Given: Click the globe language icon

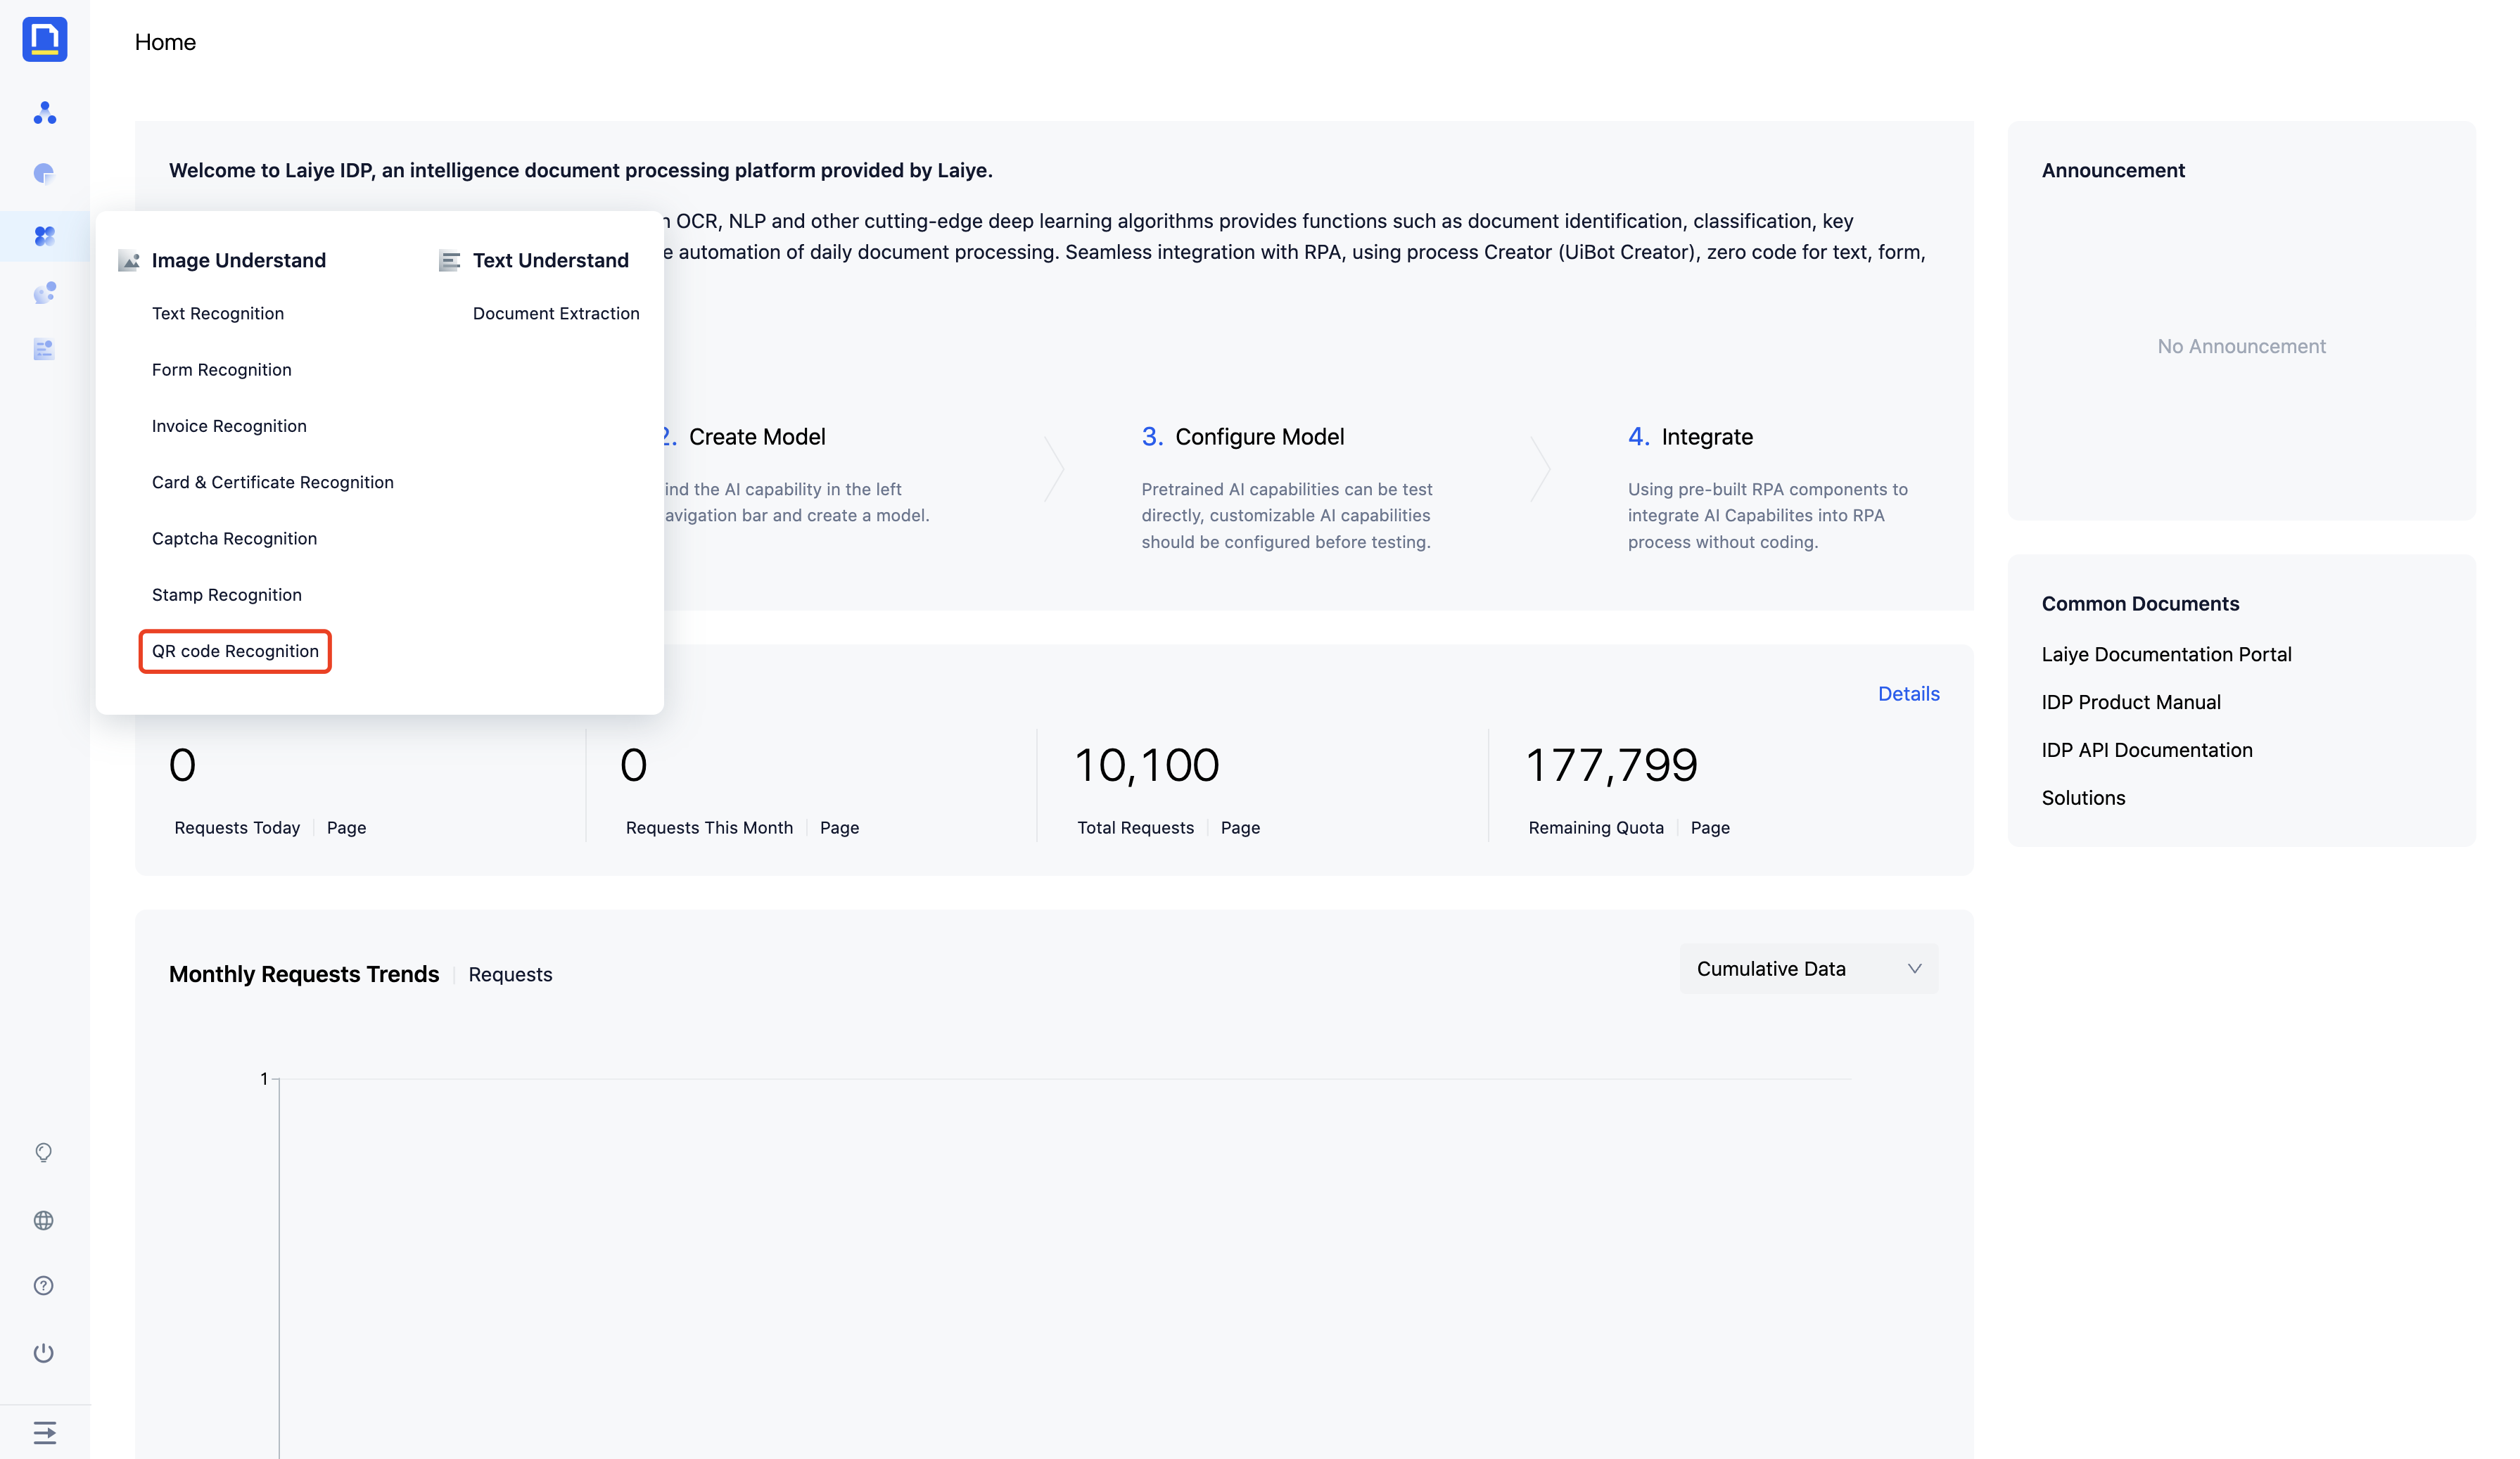Looking at the screenshot, I should point(44,1220).
